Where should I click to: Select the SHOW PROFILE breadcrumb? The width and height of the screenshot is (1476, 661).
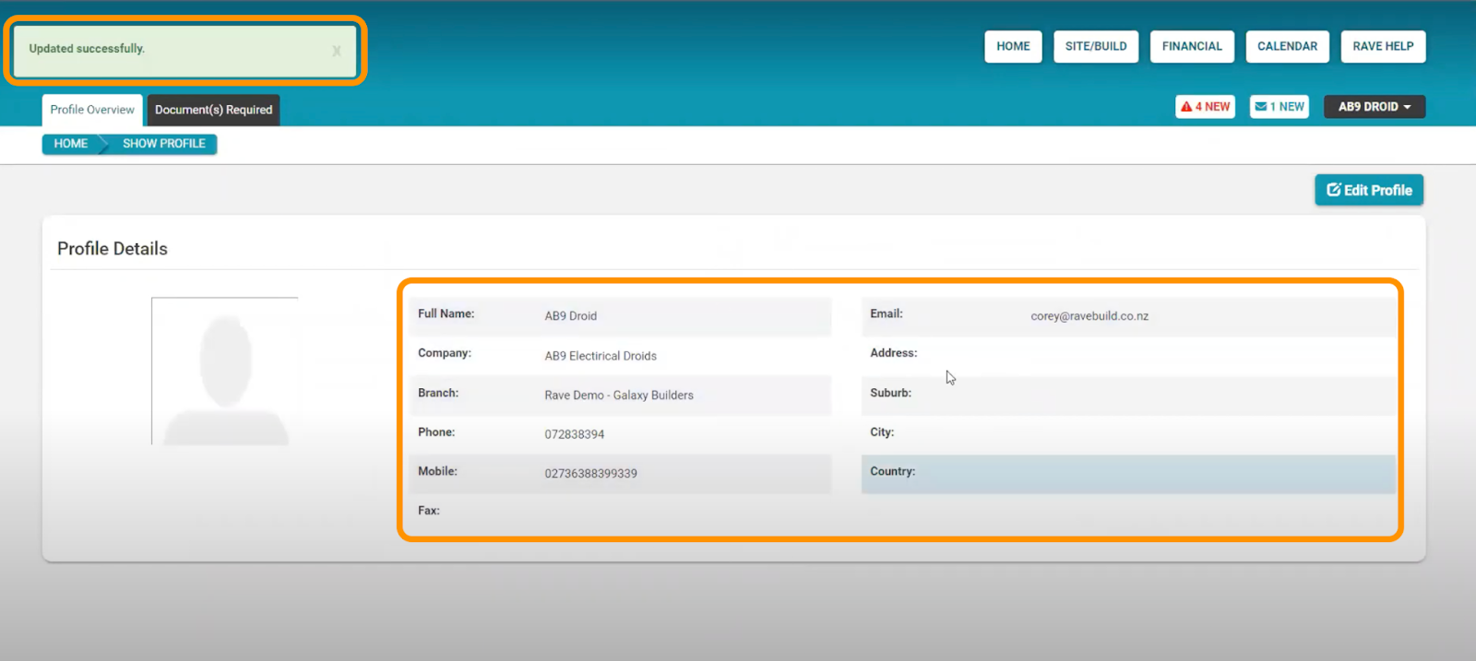point(163,144)
